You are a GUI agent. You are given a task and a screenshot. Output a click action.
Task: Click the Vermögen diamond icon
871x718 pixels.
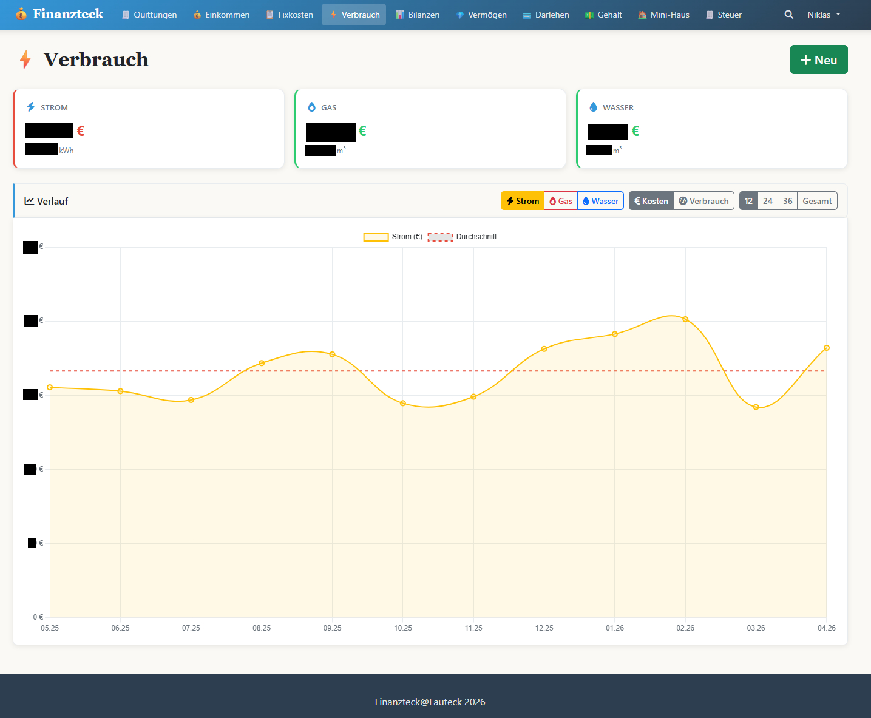click(460, 15)
